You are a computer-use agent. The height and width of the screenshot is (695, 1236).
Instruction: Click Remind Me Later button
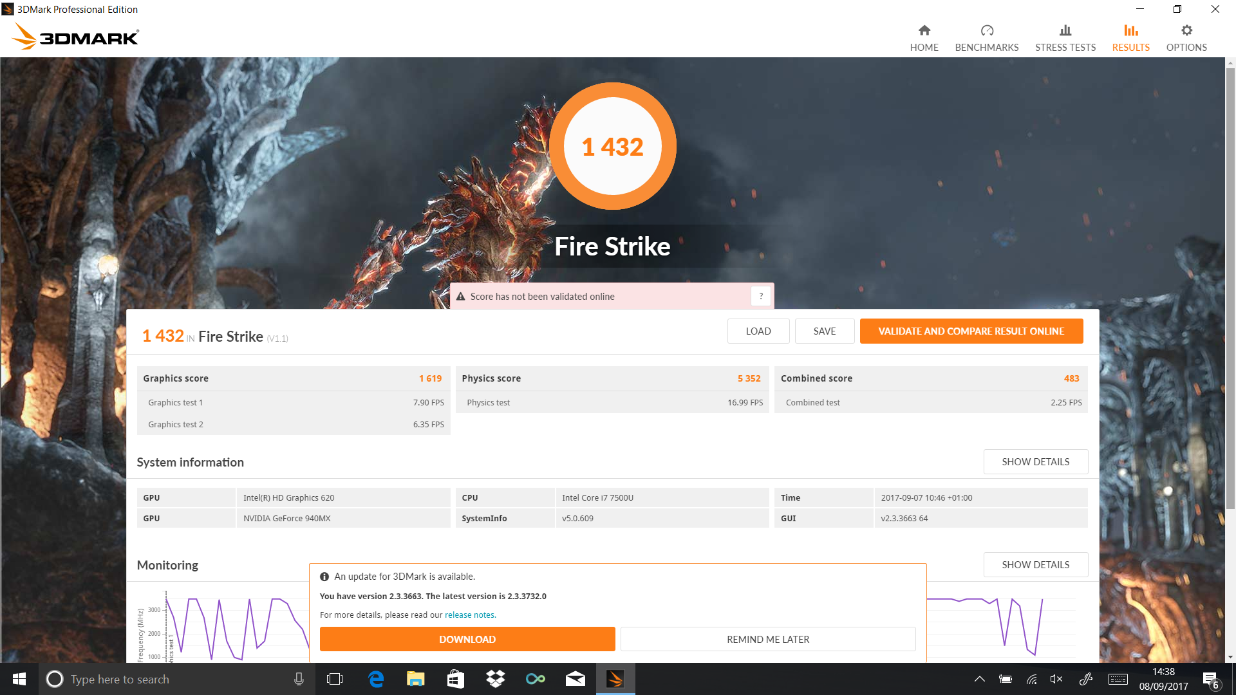tap(767, 640)
